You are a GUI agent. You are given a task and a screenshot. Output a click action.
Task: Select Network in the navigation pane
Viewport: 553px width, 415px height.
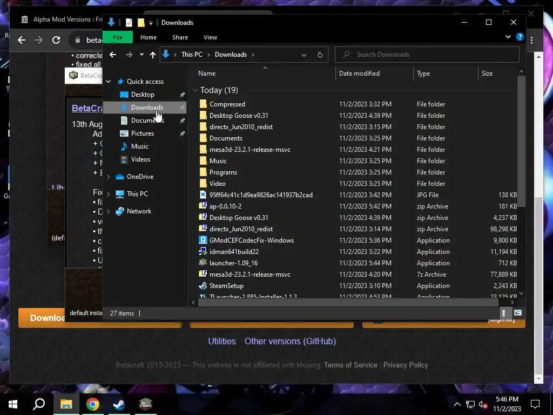pyautogui.click(x=139, y=211)
